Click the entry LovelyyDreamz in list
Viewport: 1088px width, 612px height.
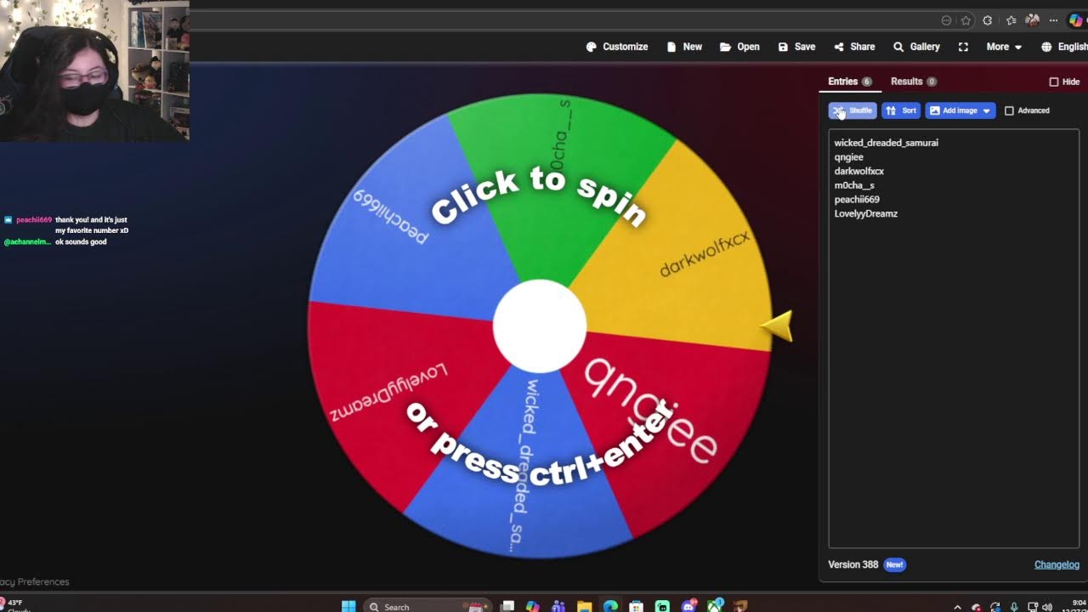click(866, 213)
